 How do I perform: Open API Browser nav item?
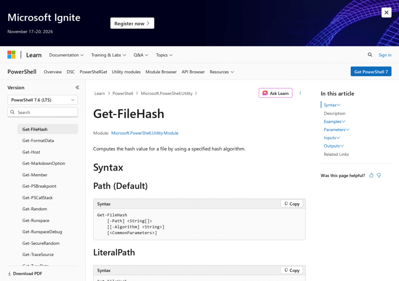193,72
